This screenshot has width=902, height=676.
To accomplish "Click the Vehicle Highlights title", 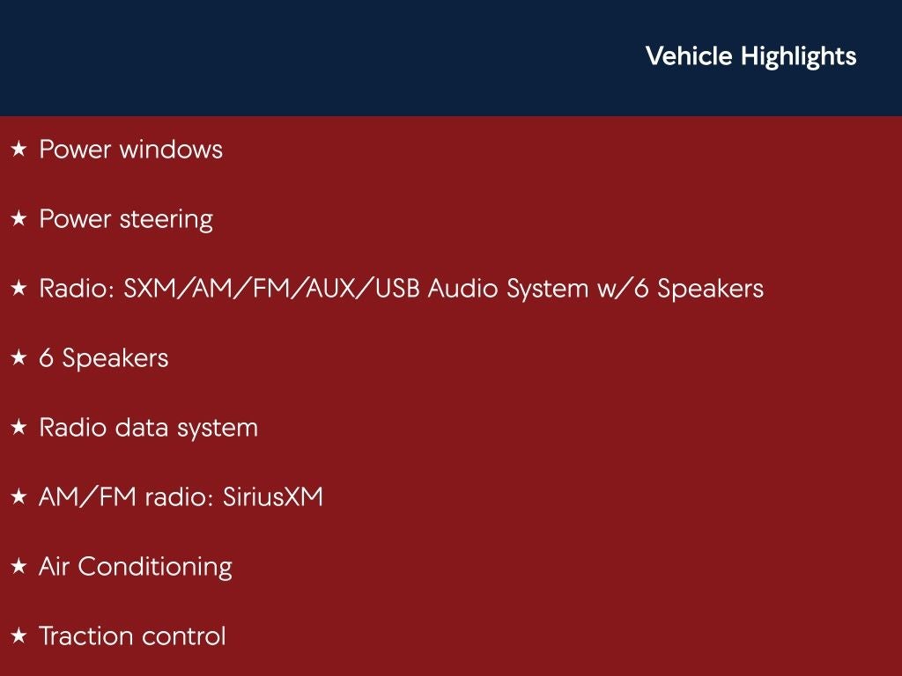I will click(750, 56).
